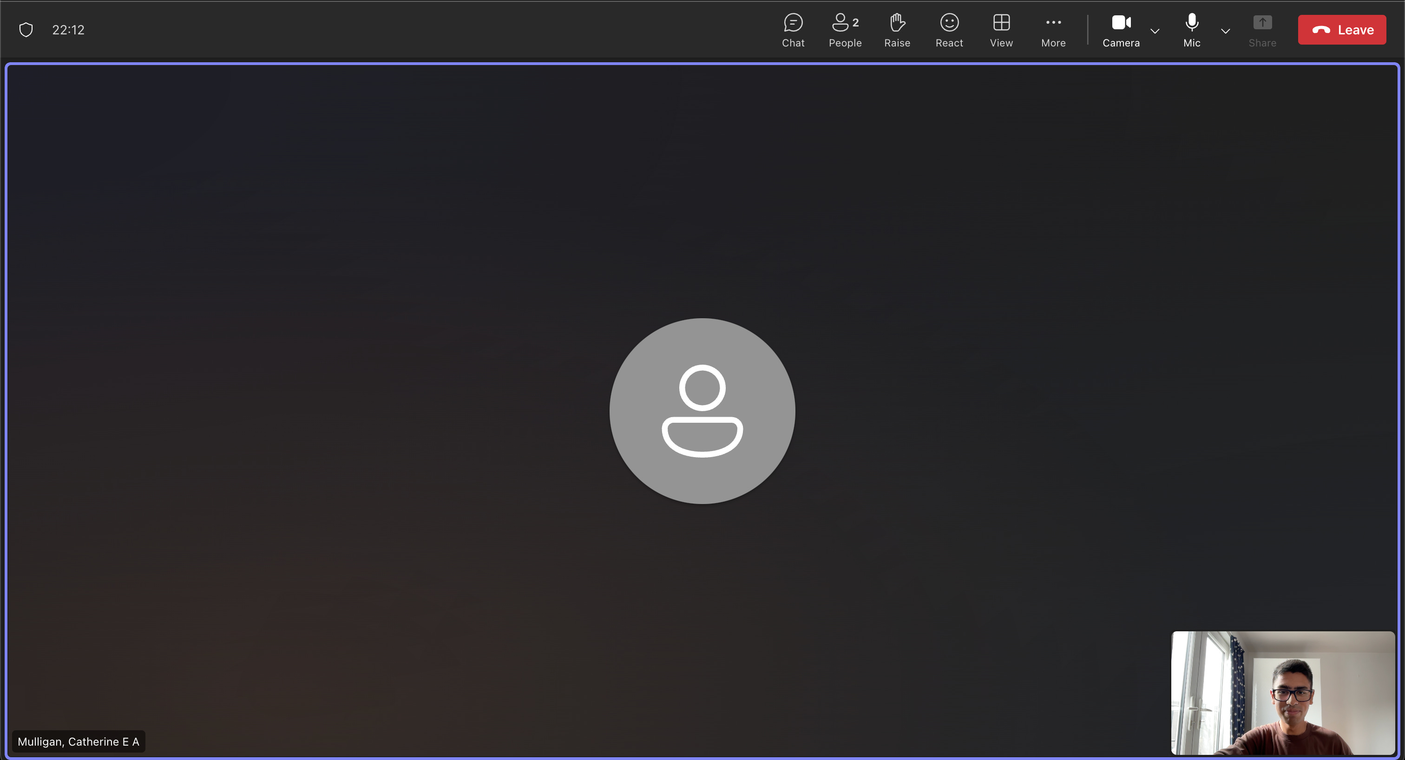Raise your hand in the meeting
1405x760 pixels.
[x=897, y=31]
